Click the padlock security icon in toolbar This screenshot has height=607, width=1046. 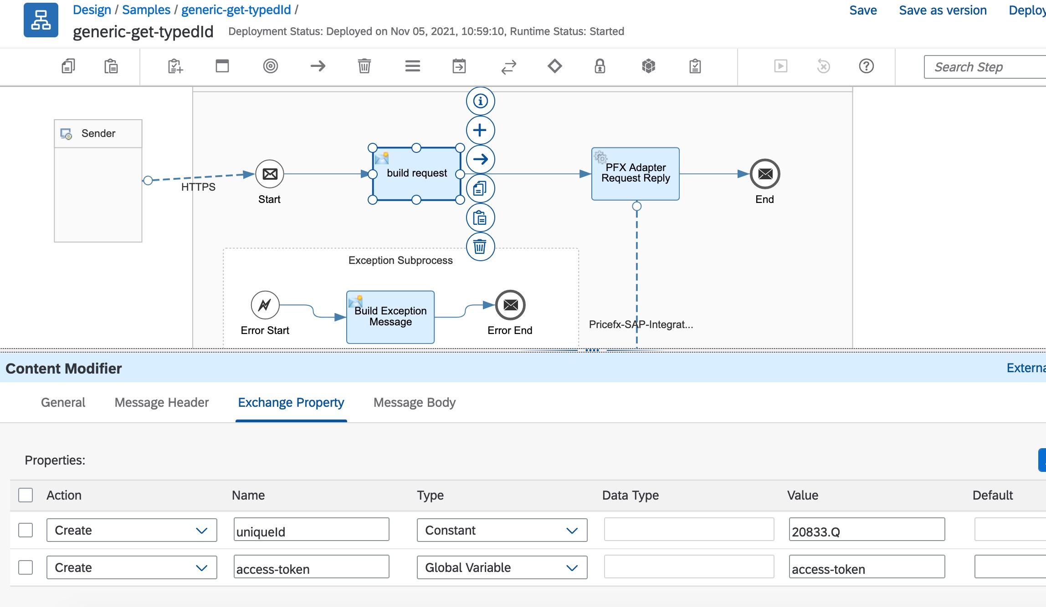(x=600, y=66)
